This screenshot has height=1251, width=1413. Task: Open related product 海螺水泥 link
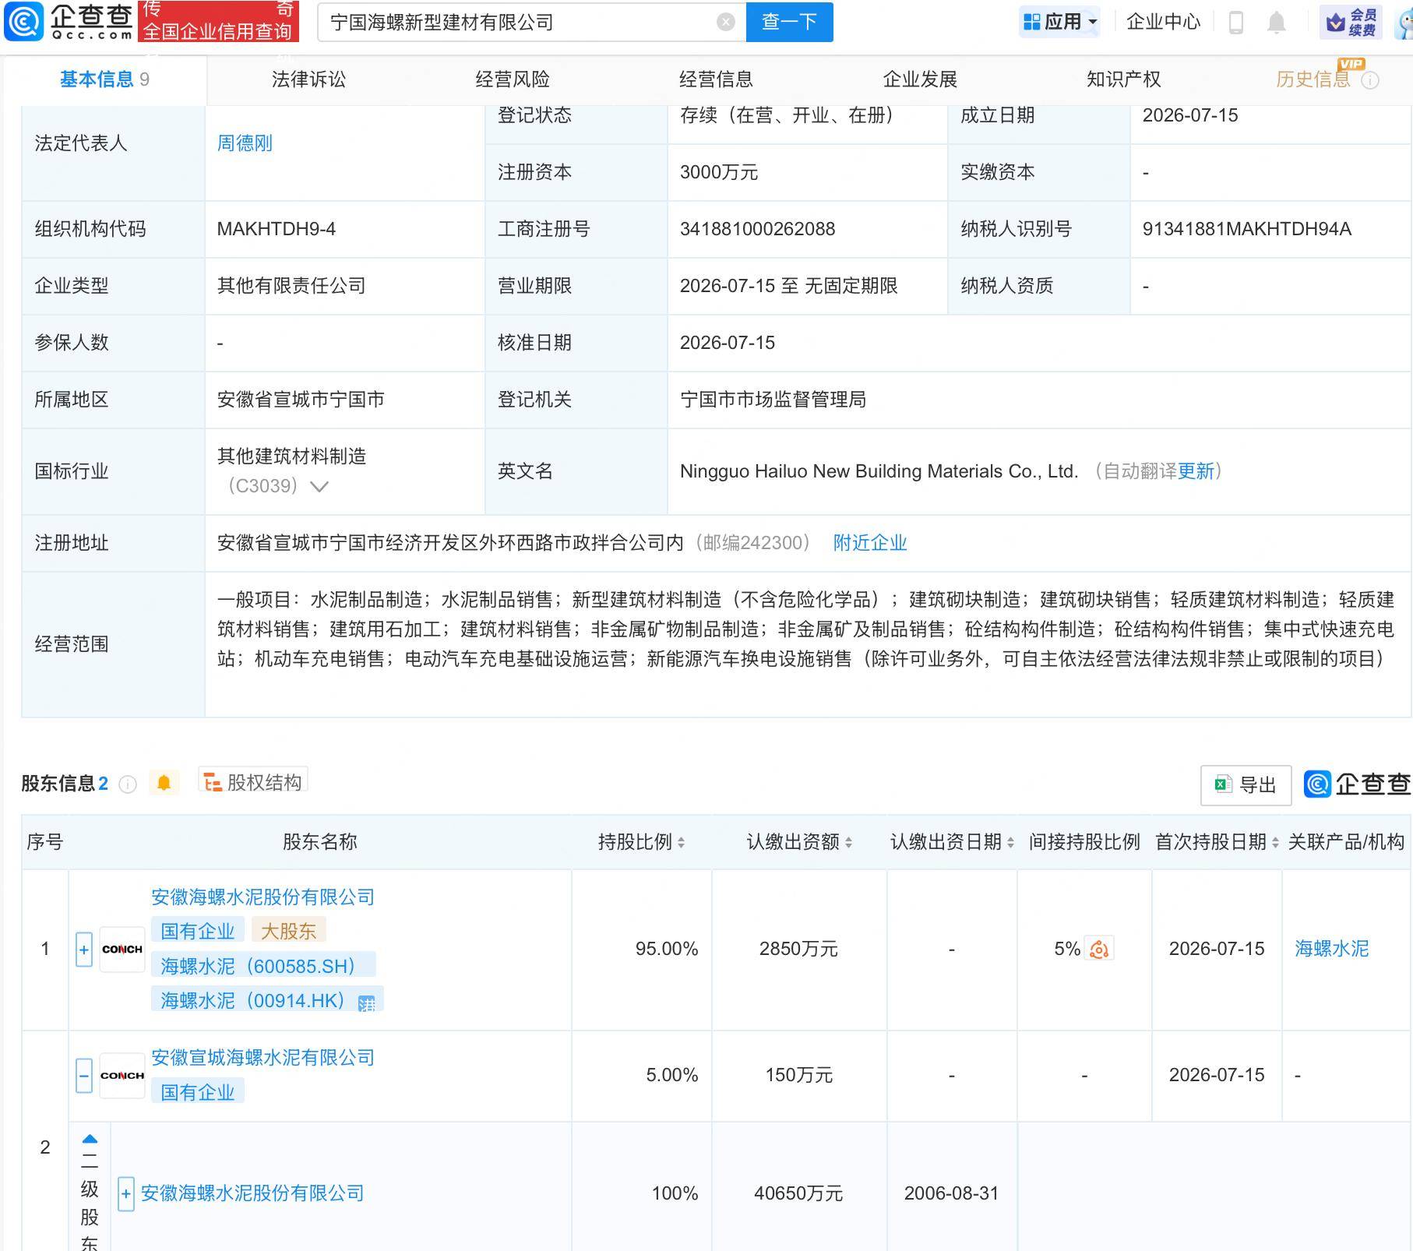pyautogui.click(x=1331, y=949)
